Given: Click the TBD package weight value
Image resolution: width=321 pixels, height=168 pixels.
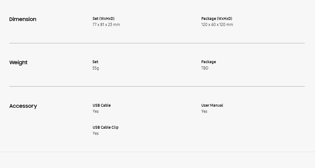Looking at the screenshot, I should point(205,68).
